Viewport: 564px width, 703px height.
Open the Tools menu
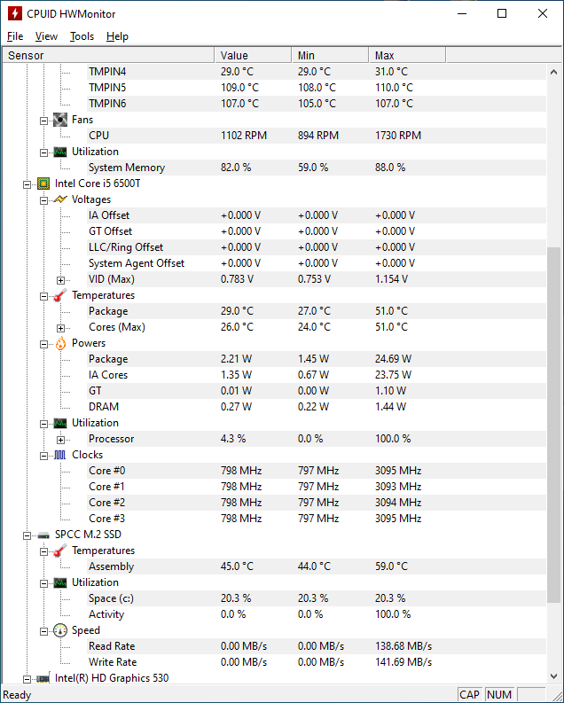[82, 36]
